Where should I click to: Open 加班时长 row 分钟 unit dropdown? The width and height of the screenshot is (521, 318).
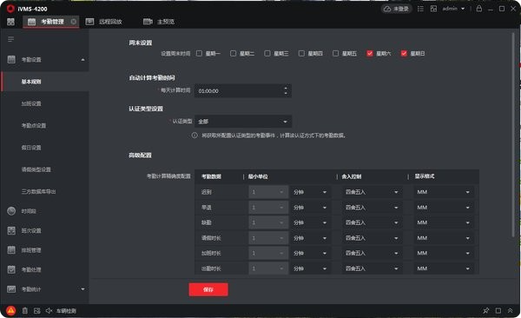[x=310, y=253]
